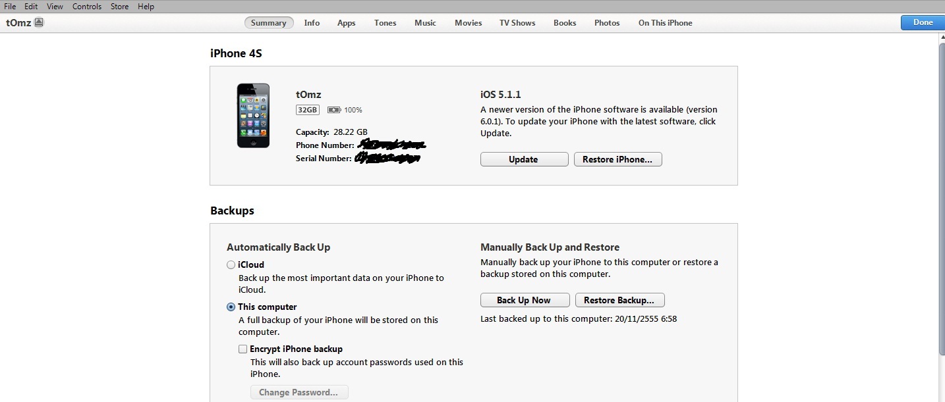This screenshot has width=945, height=402.
Task: Click the iPhone 4S heading
Action: point(236,54)
